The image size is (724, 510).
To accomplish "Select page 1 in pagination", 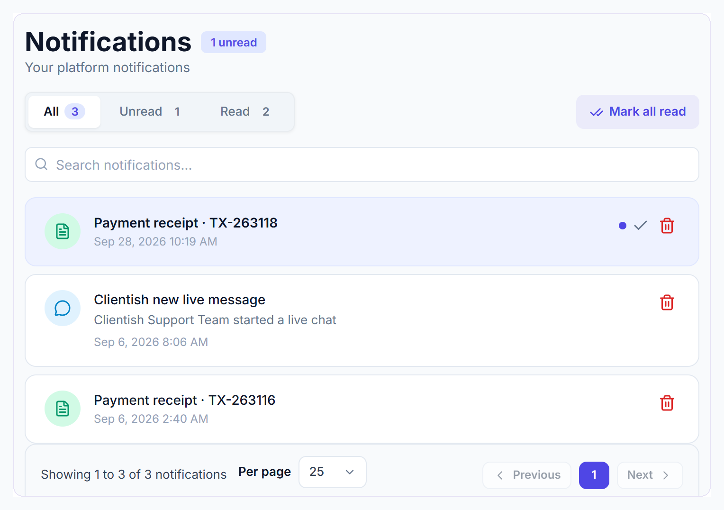I will 594,475.
